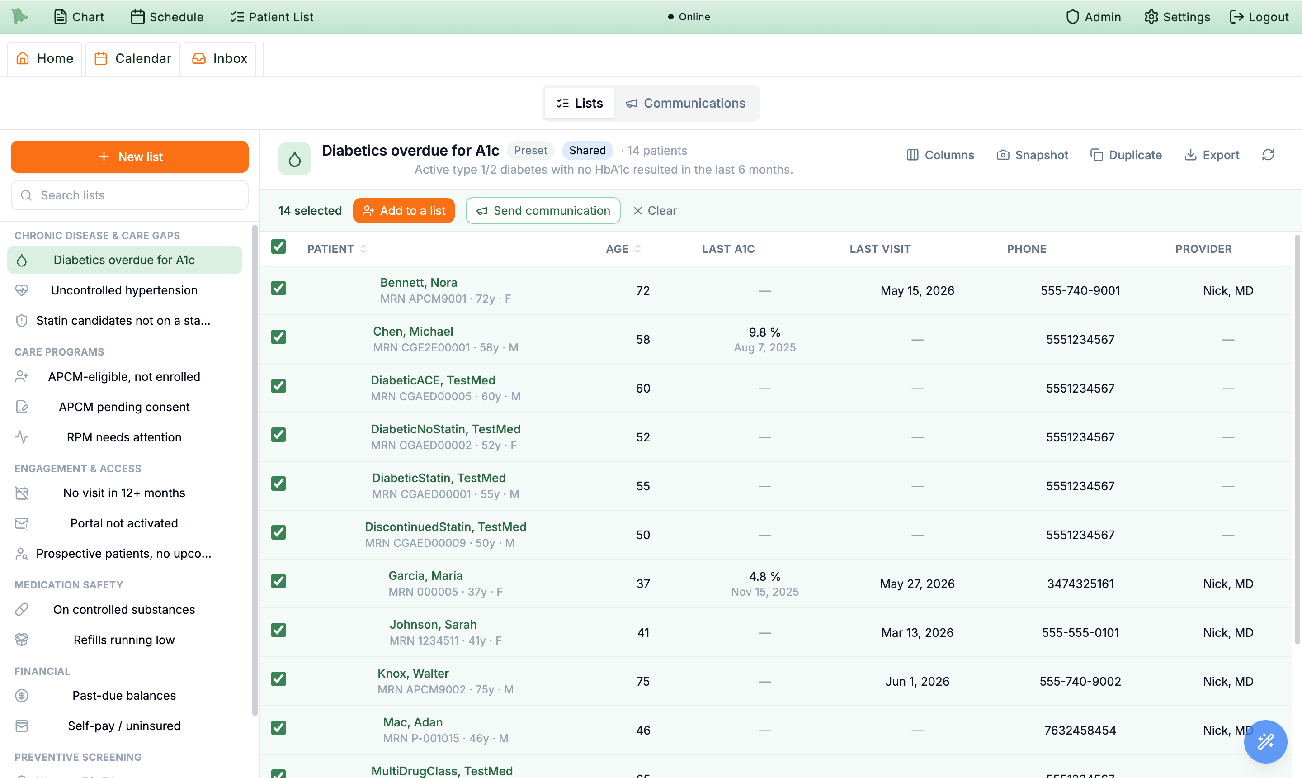This screenshot has height=778, width=1302.
Task: Uncheck DiabeticNoStatin, TestMed's row checkbox
Action: 278,434
